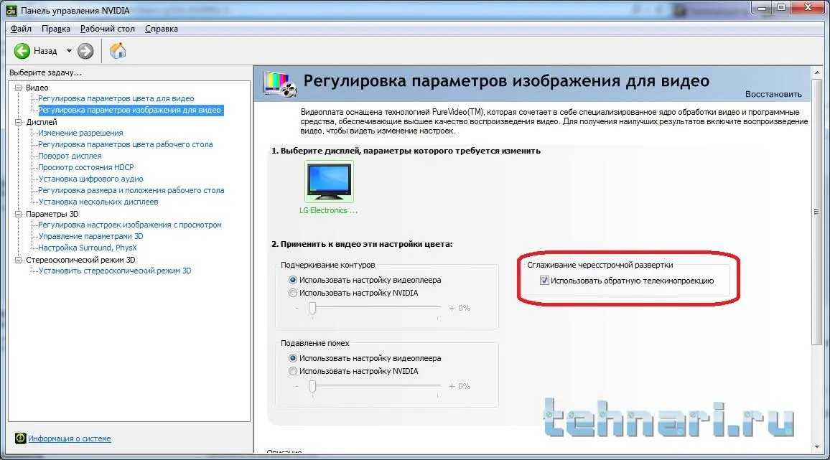Open Установка цифрового аудио
The image size is (830, 460).
(90, 179)
